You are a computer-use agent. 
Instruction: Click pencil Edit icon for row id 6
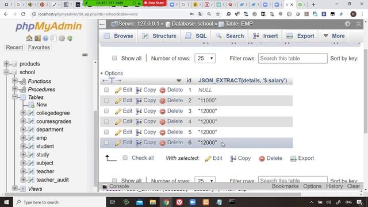point(118,143)
